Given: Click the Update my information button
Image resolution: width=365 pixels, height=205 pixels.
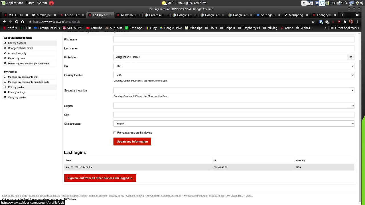Looking at the screenshot, I should pos(132,142).
